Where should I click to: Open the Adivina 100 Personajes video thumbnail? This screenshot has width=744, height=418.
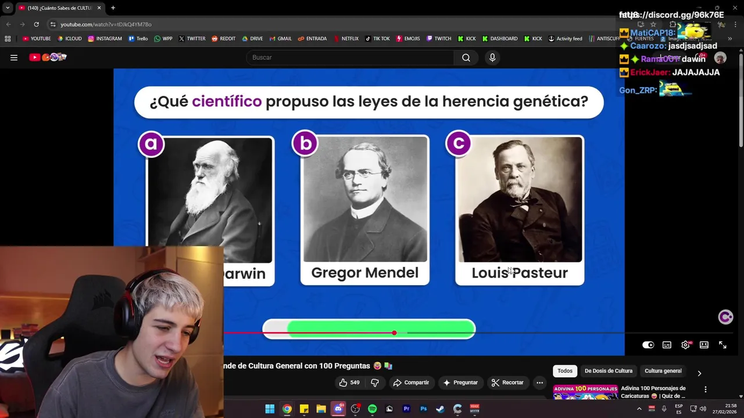pyautogui.click(x=585, y=393)
